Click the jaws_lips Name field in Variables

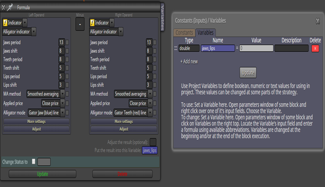[218, 48]
